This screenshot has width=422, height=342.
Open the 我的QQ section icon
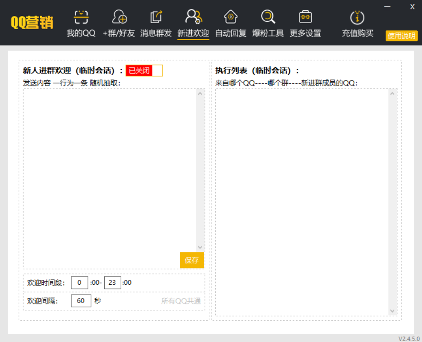[81, 17]
